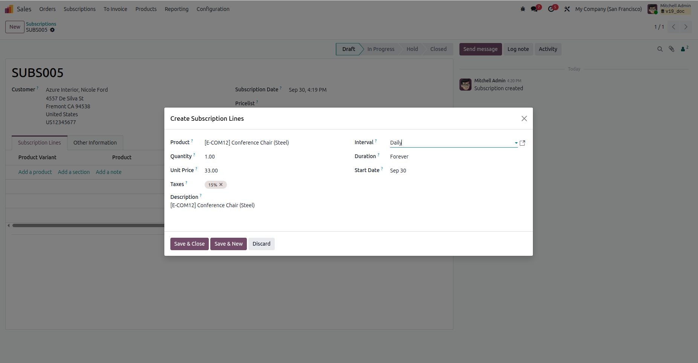Open the conversations chat icon
This screenshot has width=698, height=363.
coord(535,9)
